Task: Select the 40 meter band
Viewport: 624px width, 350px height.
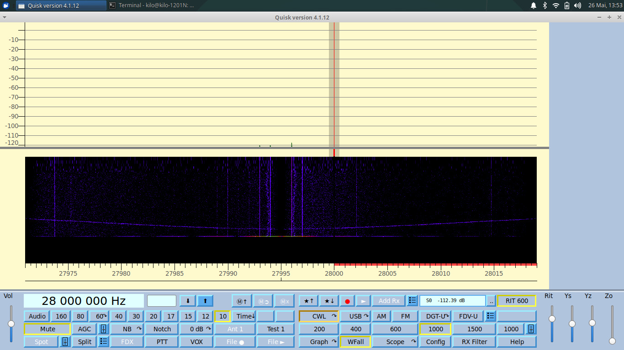Action: (119, 316)
